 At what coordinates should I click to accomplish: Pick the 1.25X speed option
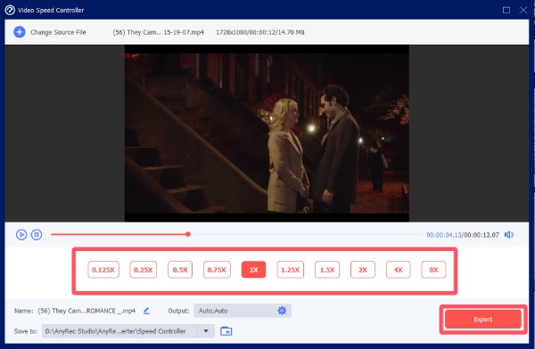point(291,270)
